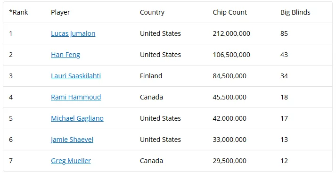Select the Country column header
Image resolution: width=336 pixels, height=173 pixels.
pos(152,12)
